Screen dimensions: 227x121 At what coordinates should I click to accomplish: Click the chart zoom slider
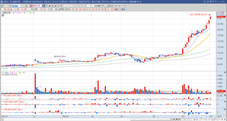click(187, 119)
